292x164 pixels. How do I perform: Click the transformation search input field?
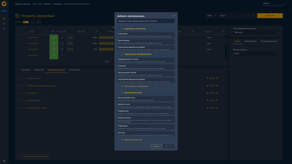(x=146, y=21)
